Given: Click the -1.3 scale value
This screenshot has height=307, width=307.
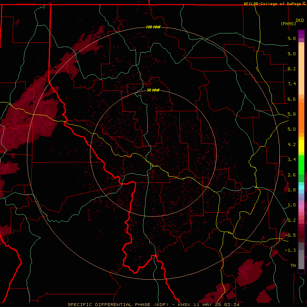Looking at the screenshot, I should point(290,250).
